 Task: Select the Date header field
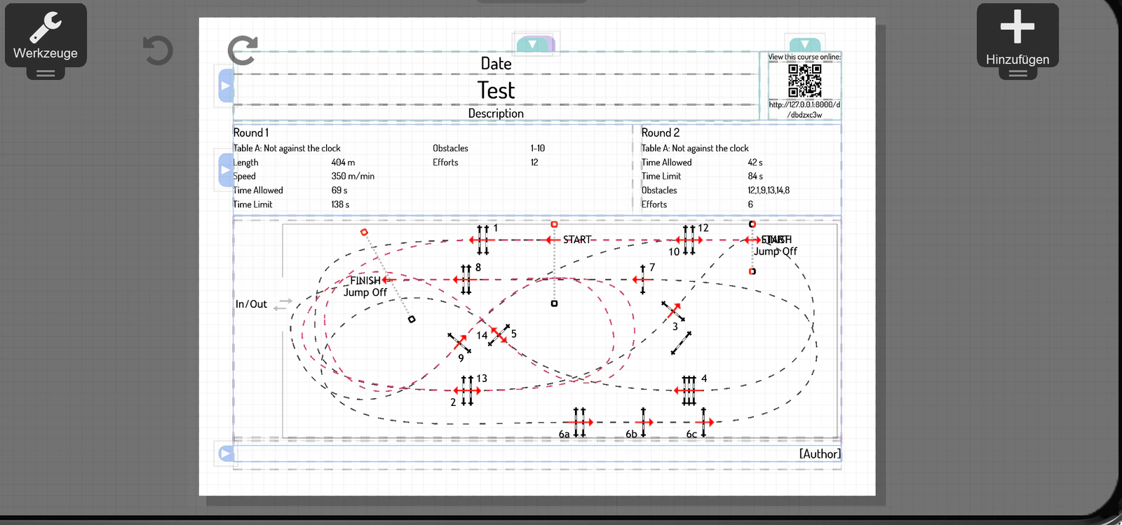click(x=496, y=64)
